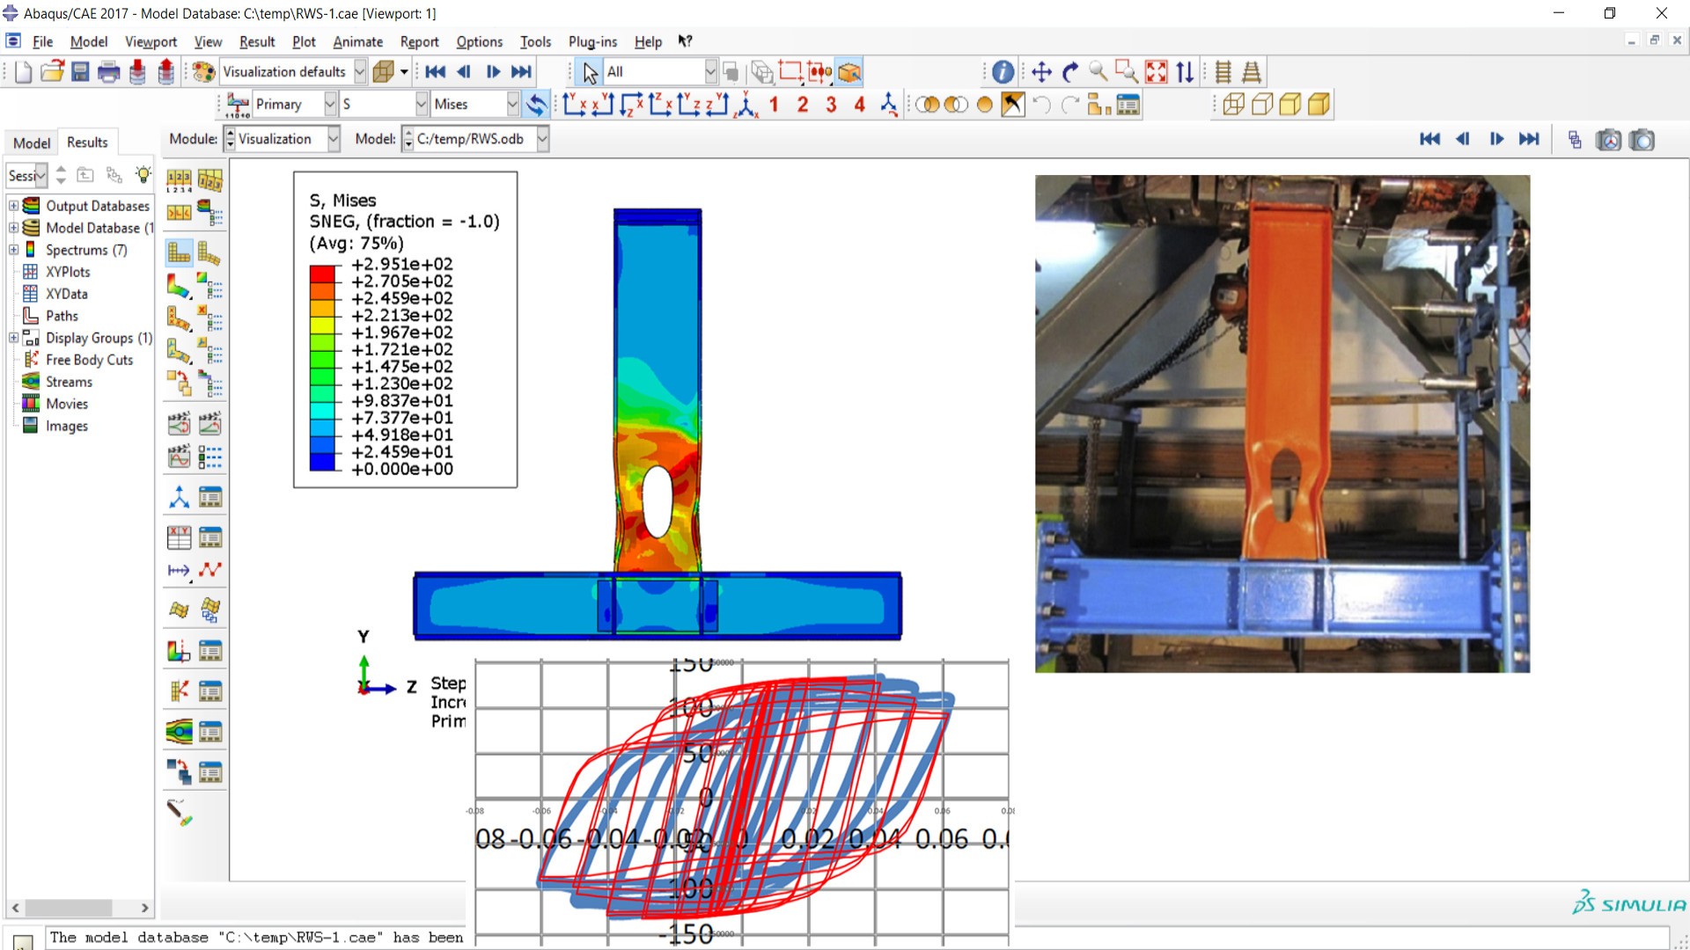Switch to the Model tab
Image resolution: width=1690 pixels, height=950 pixels.
click(x=32, y=142)
